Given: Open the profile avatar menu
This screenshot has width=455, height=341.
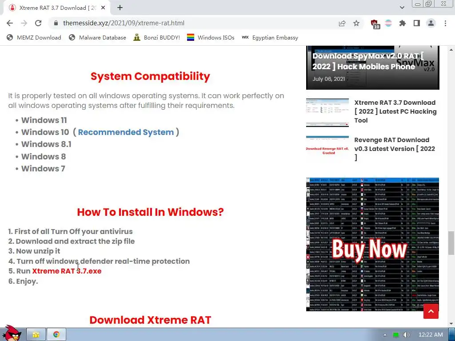Looking at the screenshot, I should [431, 23].
